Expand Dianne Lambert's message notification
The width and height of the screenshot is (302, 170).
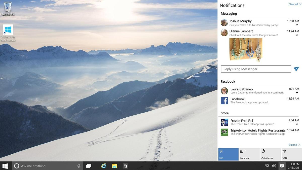296,35
